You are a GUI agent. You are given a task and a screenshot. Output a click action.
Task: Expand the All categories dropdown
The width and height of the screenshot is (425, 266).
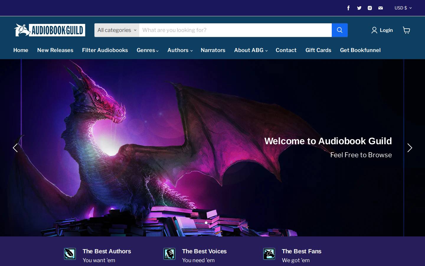117,30
